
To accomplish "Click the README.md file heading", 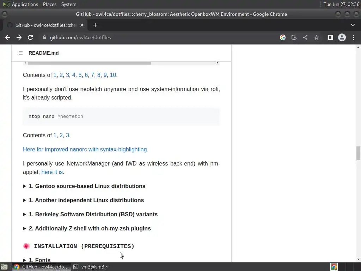I will pos(43,53).
